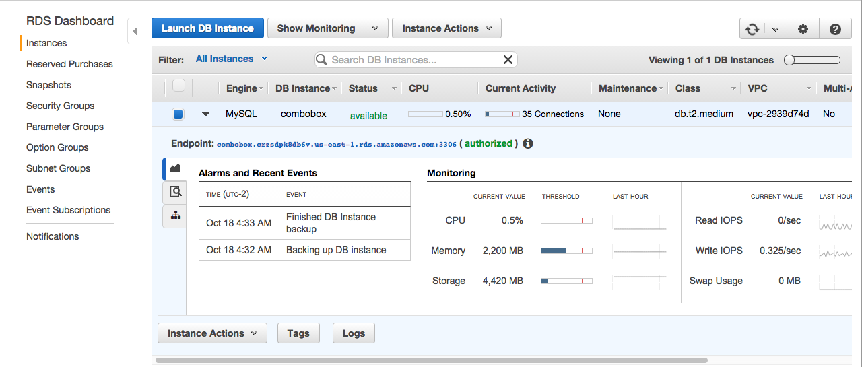Image resolution: width=862 pixels, height=367 pixels.
Task: Collapse the combobox instance row details arrow
Action: (205, 114)
